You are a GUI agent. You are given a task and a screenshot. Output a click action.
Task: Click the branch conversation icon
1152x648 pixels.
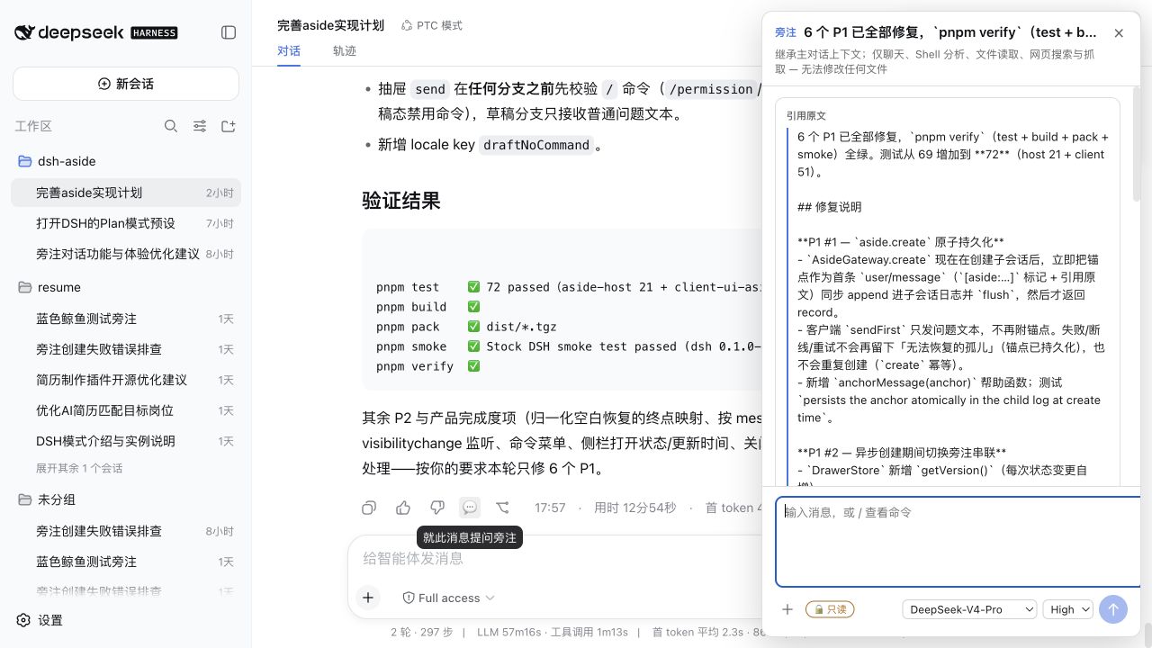503,508
